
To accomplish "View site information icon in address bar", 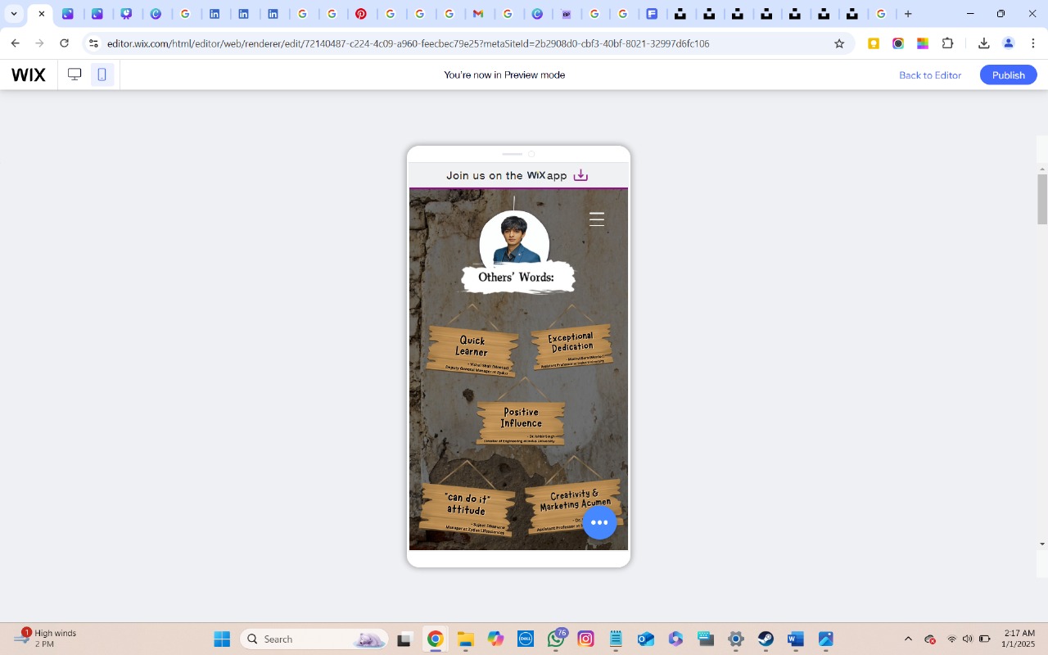I will (93, 43).
